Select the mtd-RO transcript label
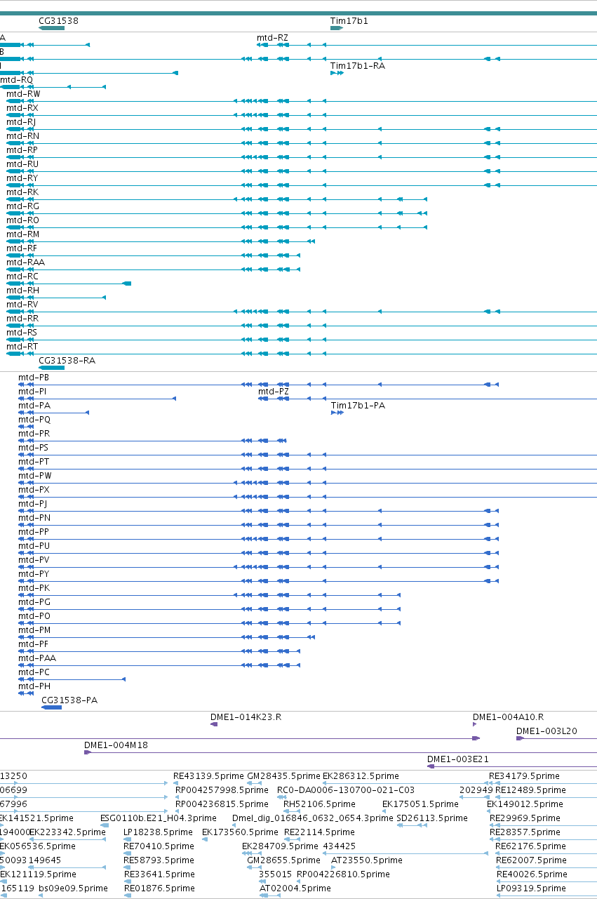597x899 pixels. [22, 220]
